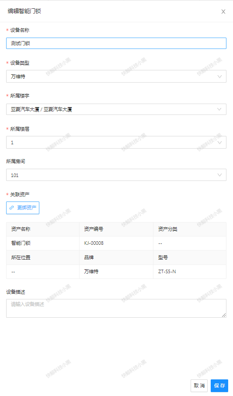Image resolution: width=233 pixels, height=396 pixels.
Task: Click the 更绑资产 button
Action: pyautogui.click(x=23, y=208)
